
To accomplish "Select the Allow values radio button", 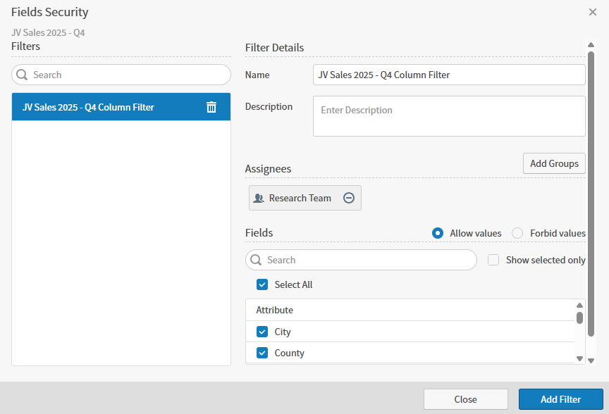I will [x=438, y=233].
